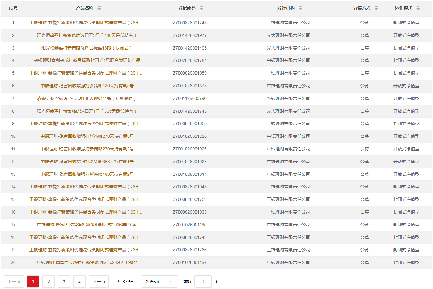433x289 pixels.
Task: Open the 20条/页 page size dropdown
Action: coord(159,282)
